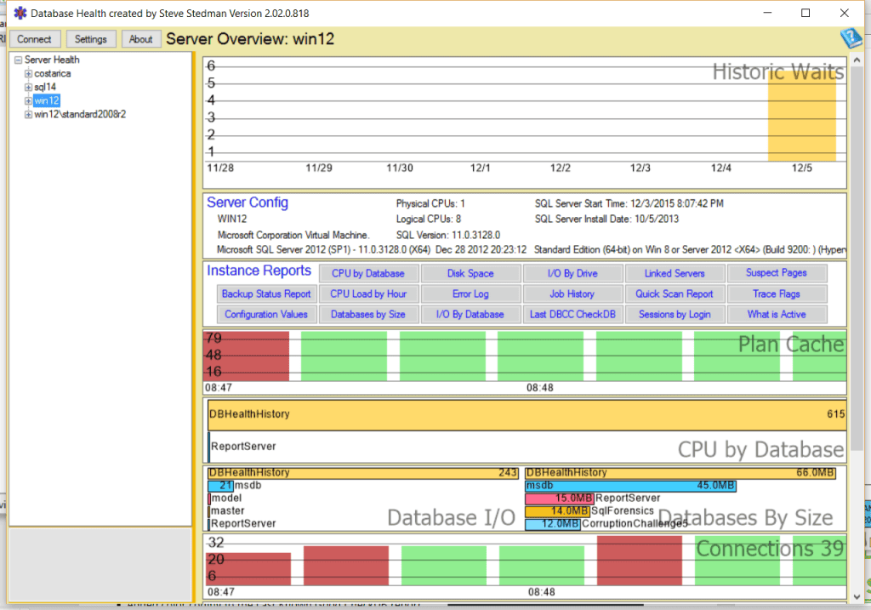The image size is (871, 610).
Task: Open the Settings panel
Action: point(90,38)
